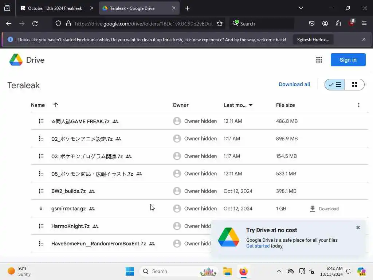The width and height of the screenshot is (373, 280).
Task: Click the Windows taskbar Search box
Action: click(179, 271)
